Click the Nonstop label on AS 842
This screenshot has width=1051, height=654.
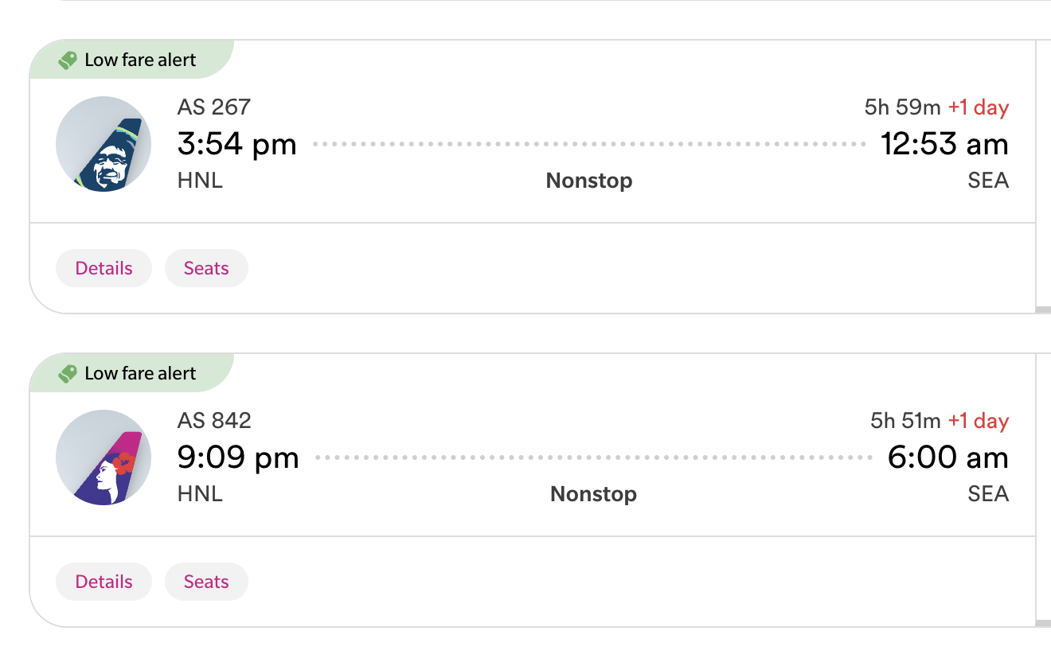[593, 494]
